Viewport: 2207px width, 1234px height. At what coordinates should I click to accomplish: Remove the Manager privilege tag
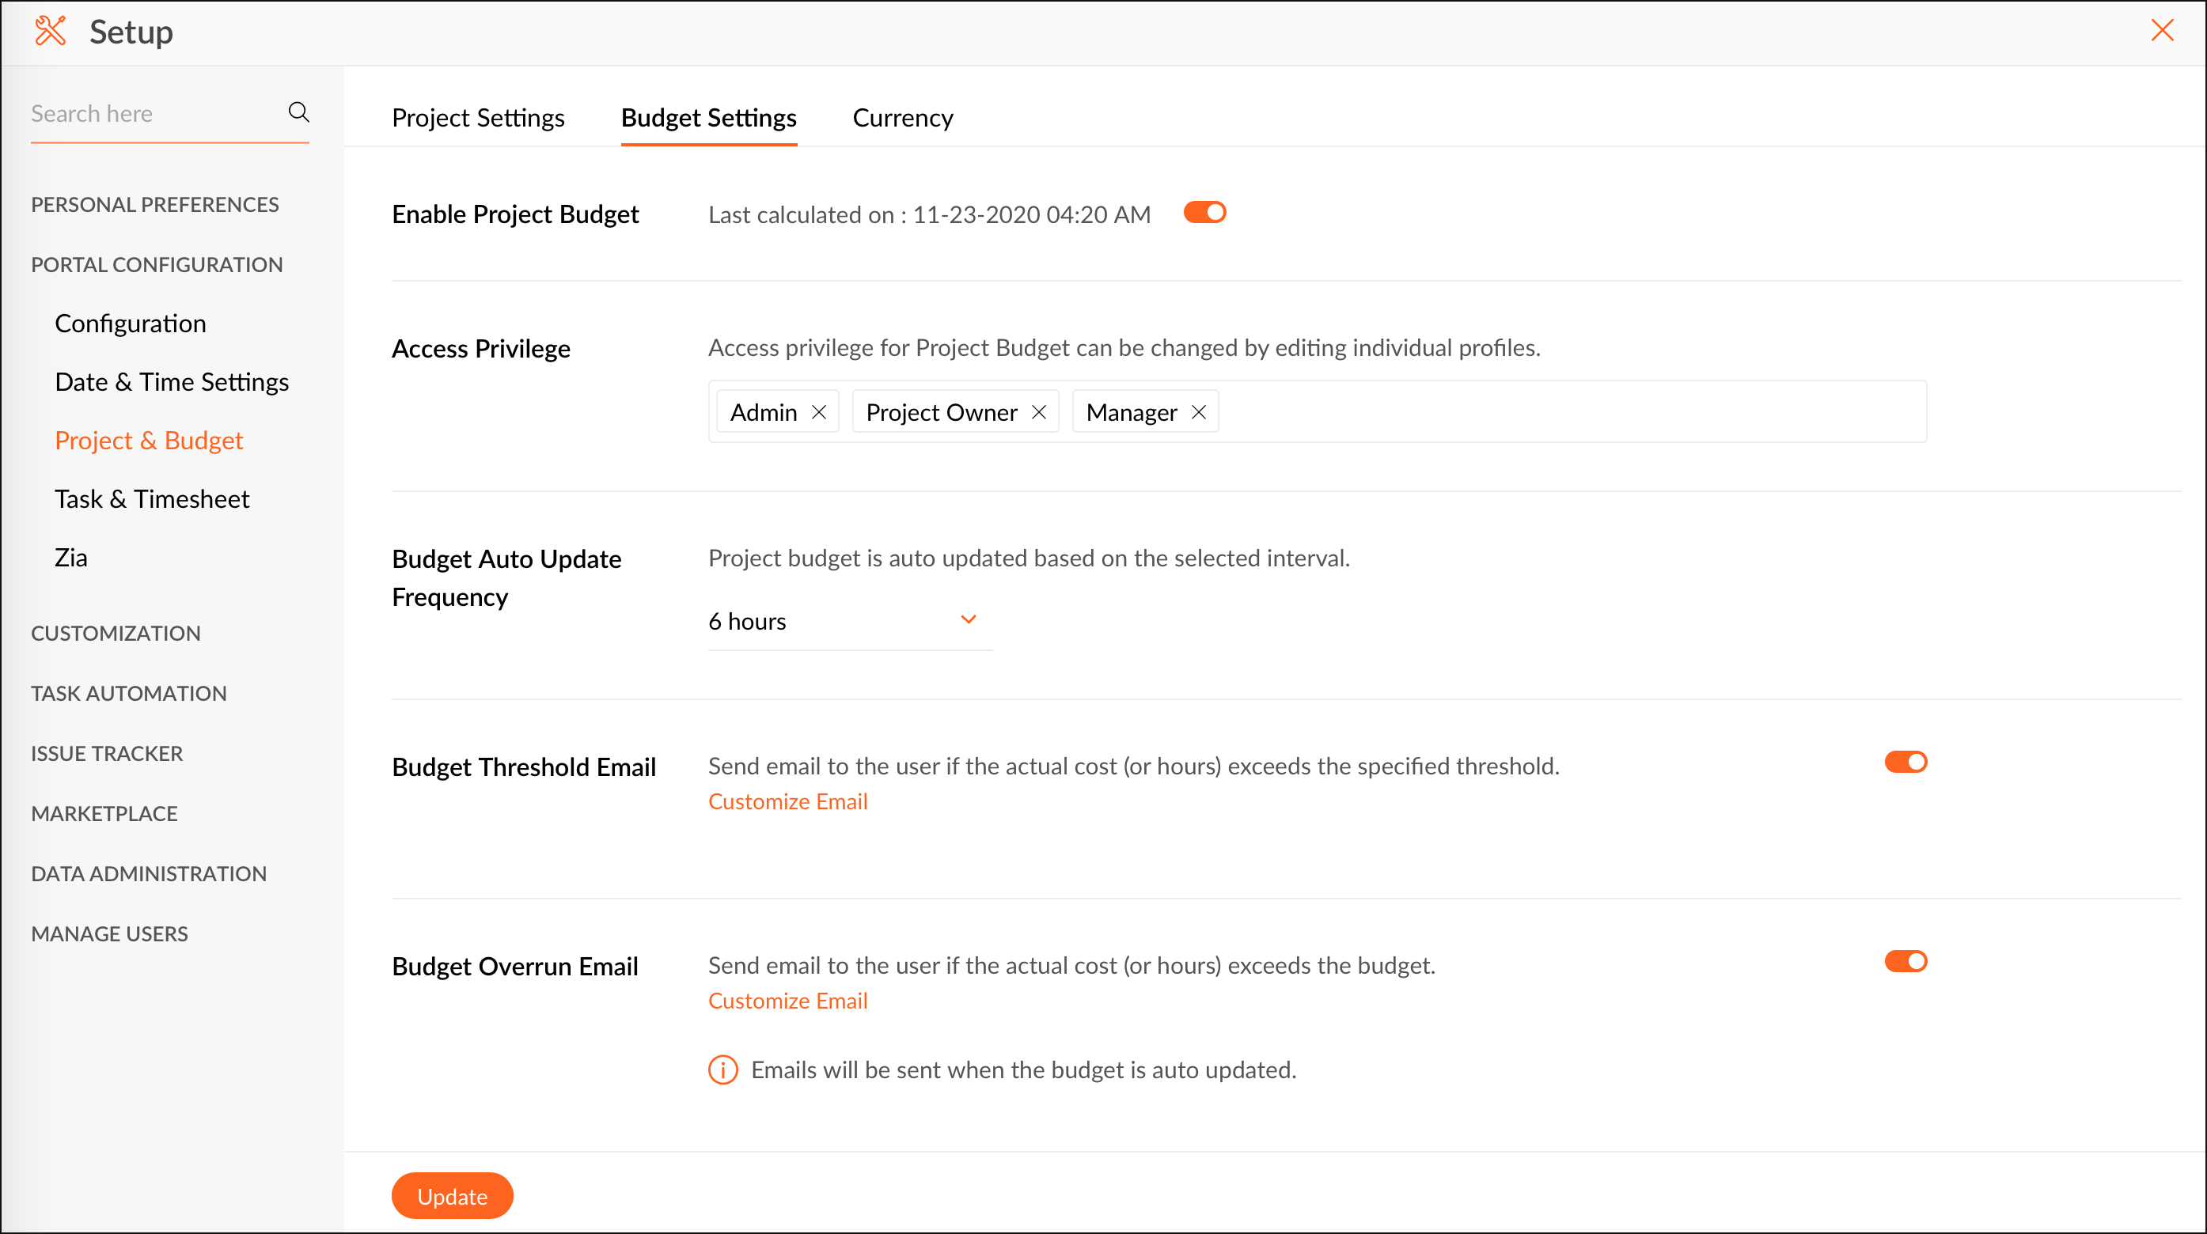tap(1199, 412)
